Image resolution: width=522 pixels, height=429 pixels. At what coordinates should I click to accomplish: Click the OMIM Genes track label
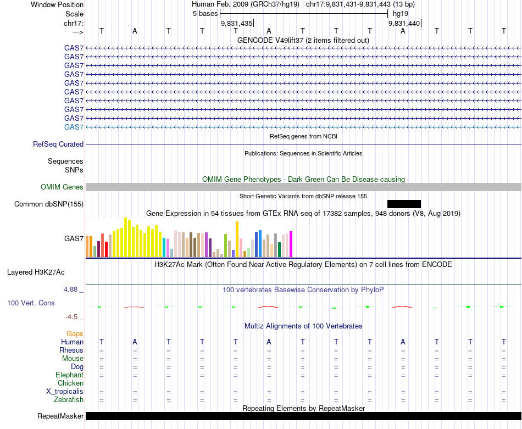(62, 187)
